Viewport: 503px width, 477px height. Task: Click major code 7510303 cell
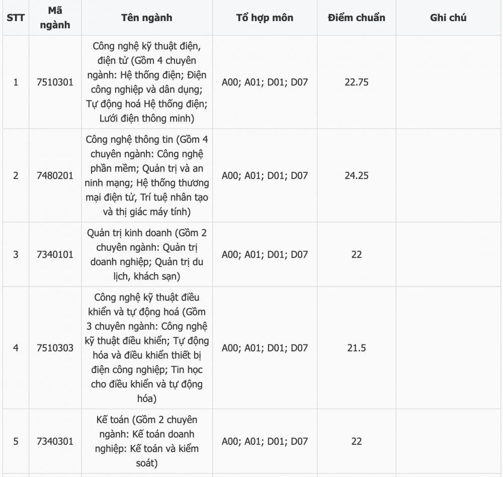(x=55, y=348)
